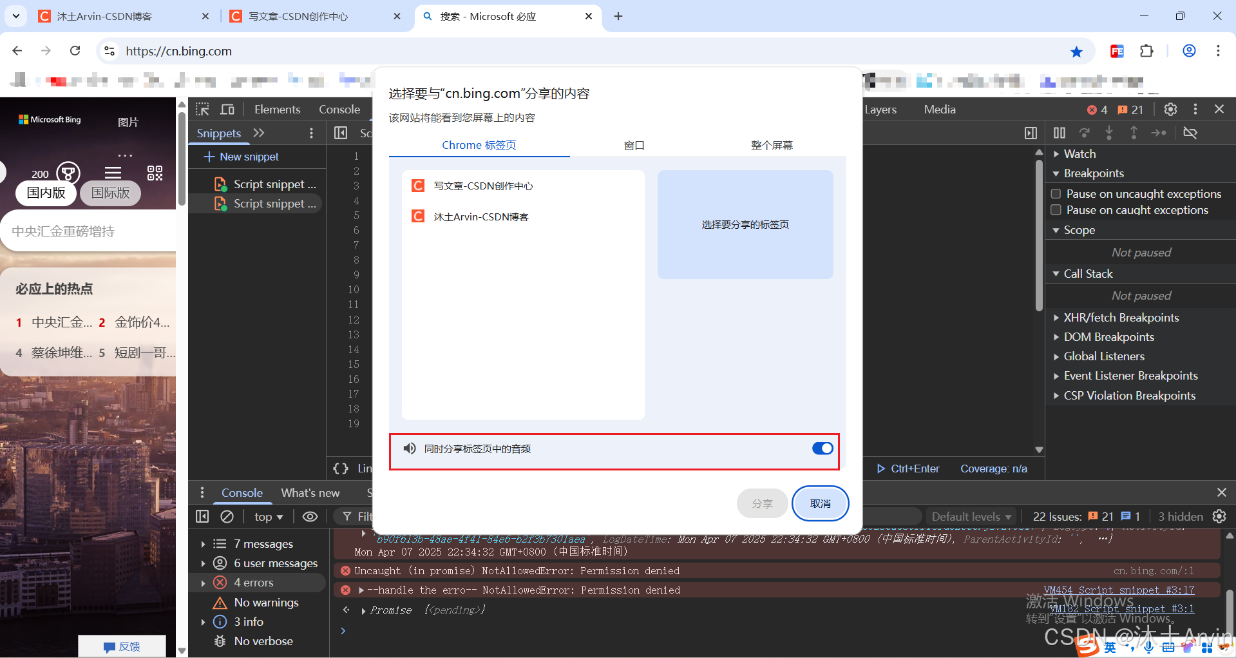1236x658 pixels.
Task: Open the Default levels dropdown
Action: 971,516
